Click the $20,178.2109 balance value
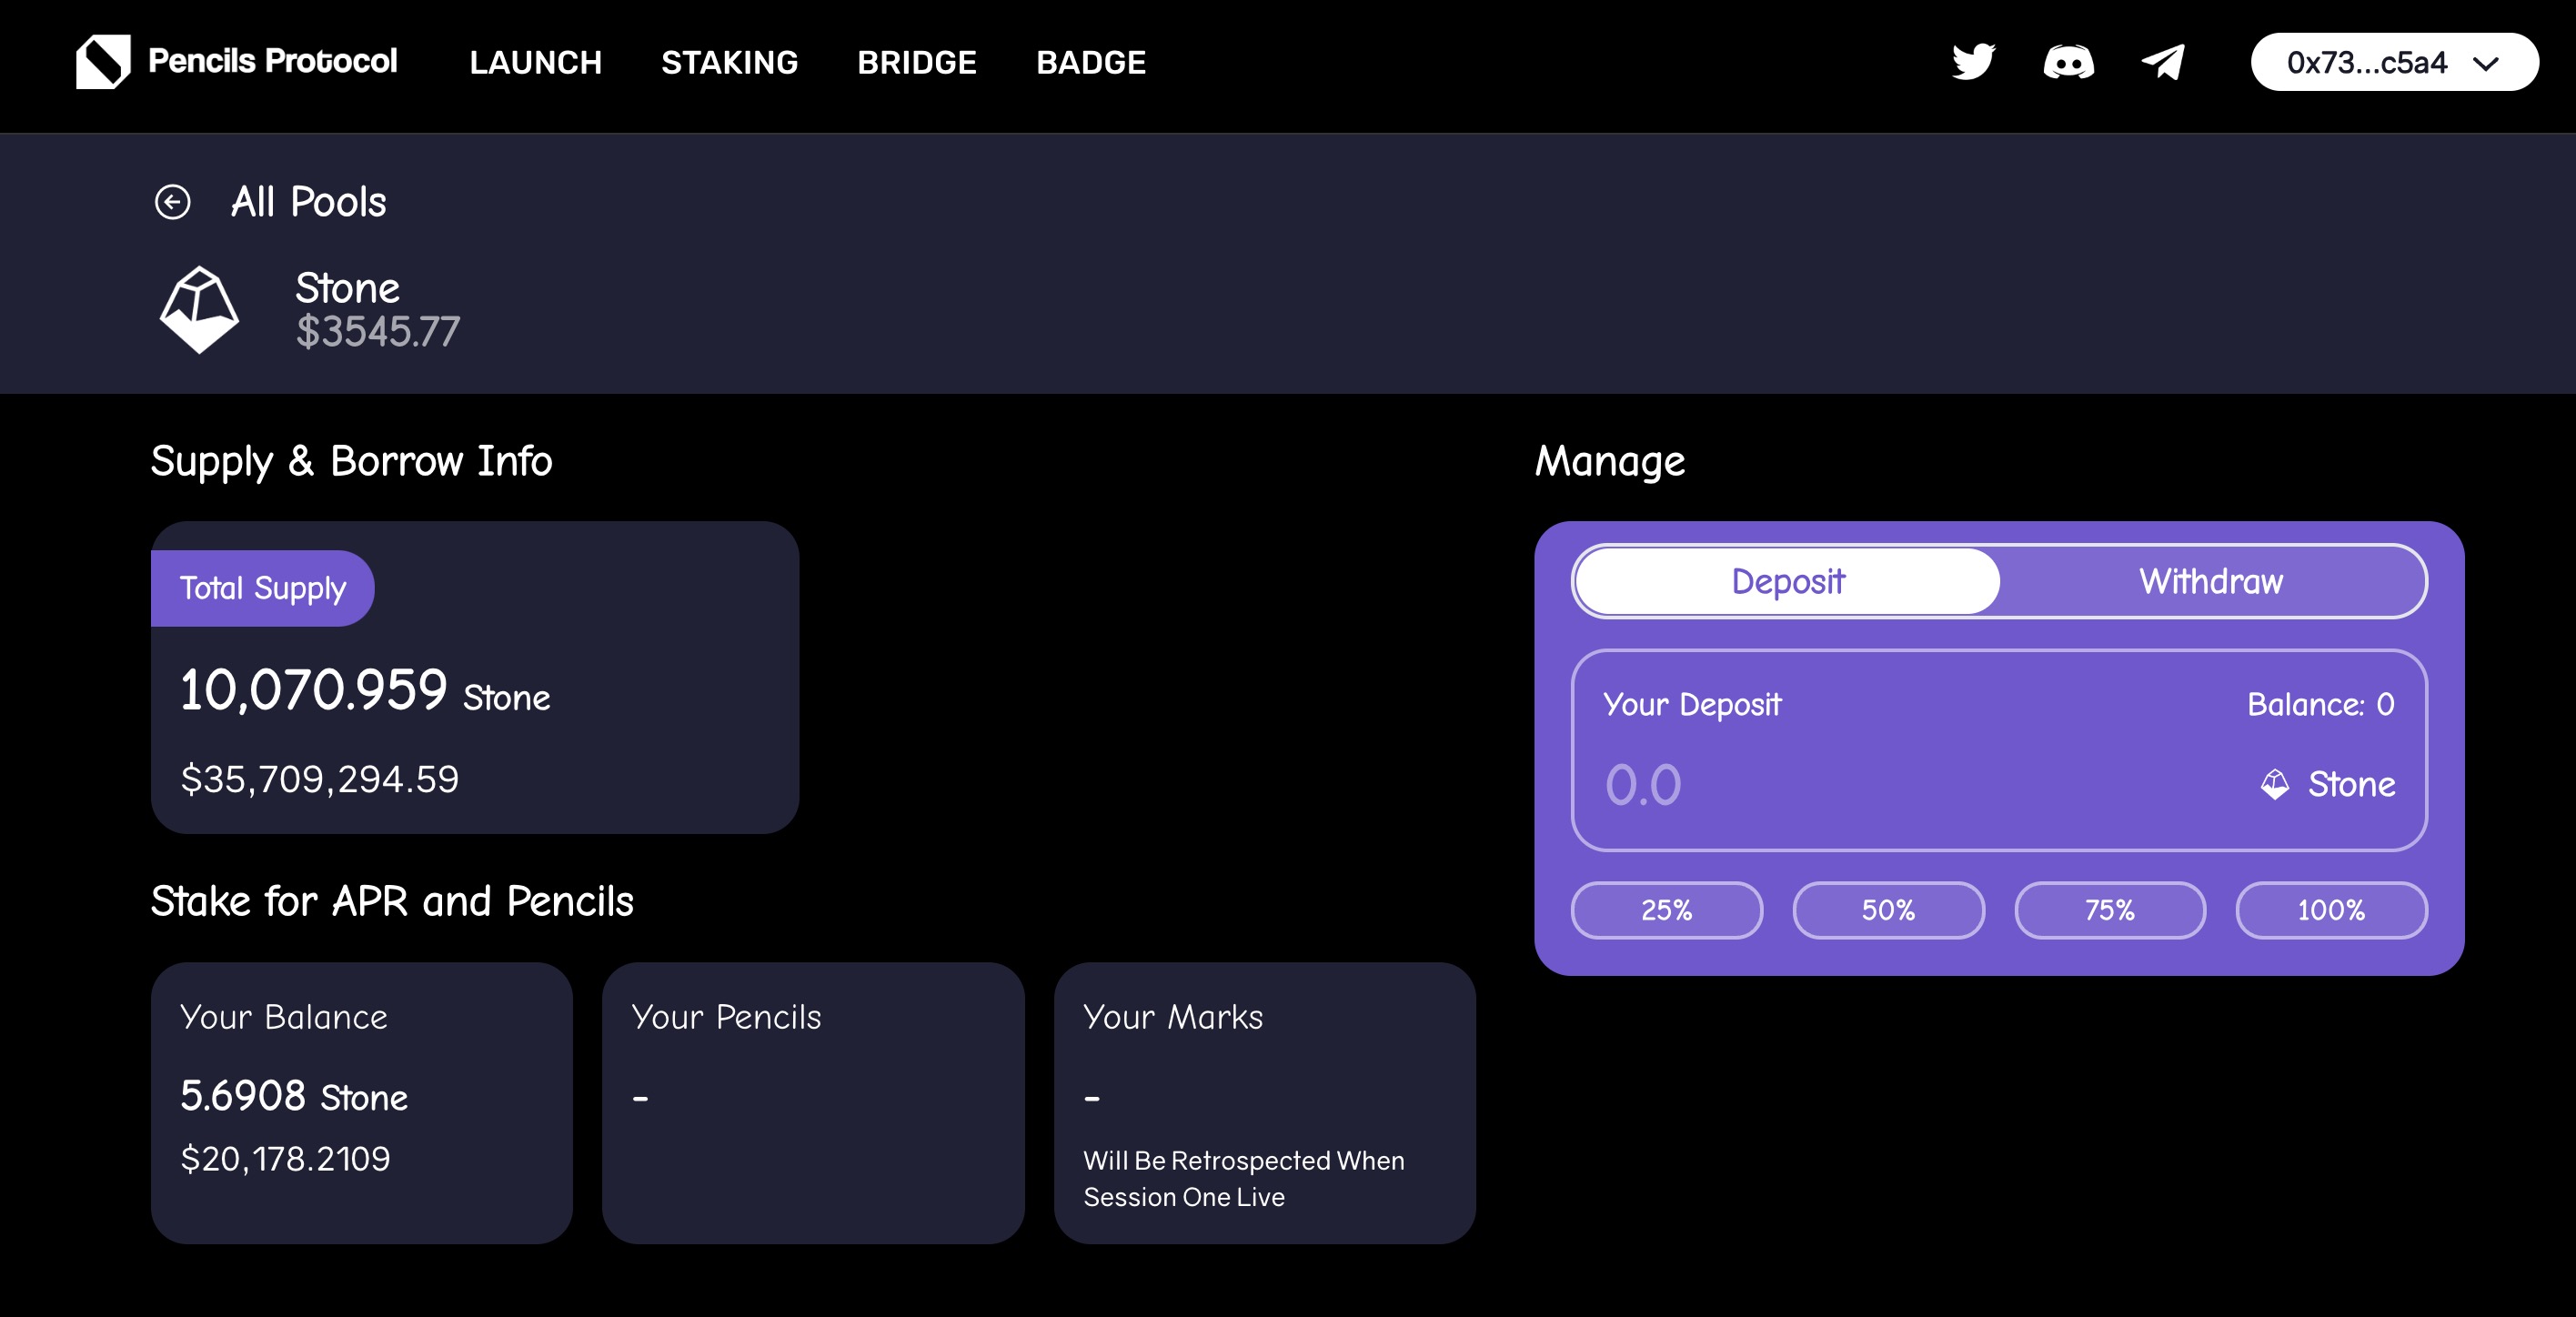Image resolution: width=2576 pixels, height=1317 pixels. [x=285, y=1158]
